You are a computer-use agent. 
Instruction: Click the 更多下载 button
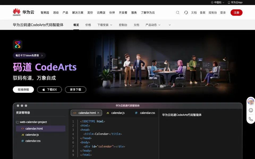point(76,90)
